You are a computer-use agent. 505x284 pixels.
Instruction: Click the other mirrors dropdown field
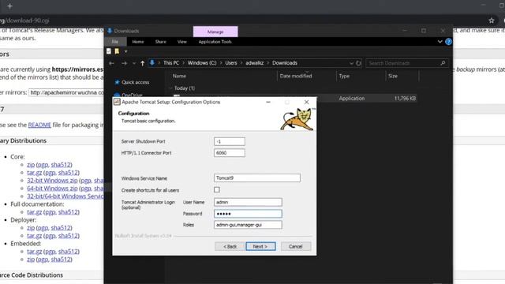(66, 92)
